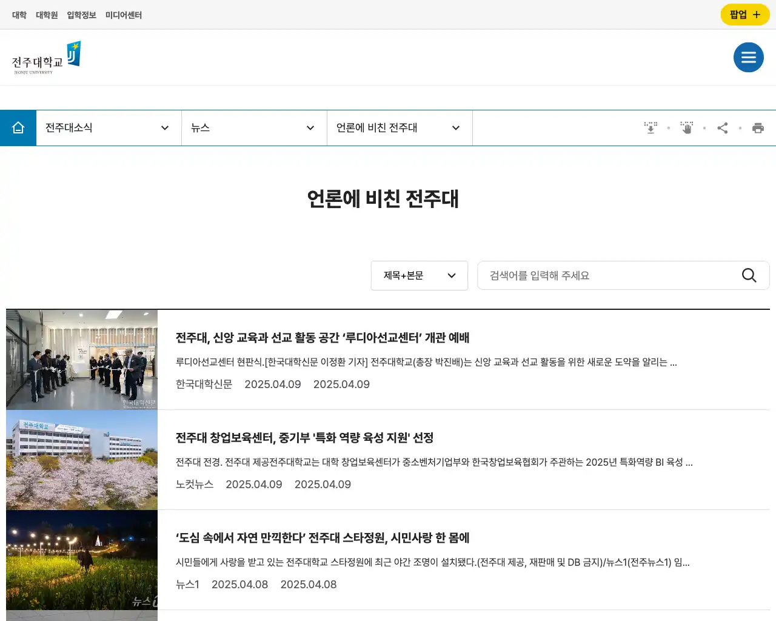Expand the 전주대소식 breadcrumb dropdown
The height and width of the screenshot is (621, 776).
109,128
